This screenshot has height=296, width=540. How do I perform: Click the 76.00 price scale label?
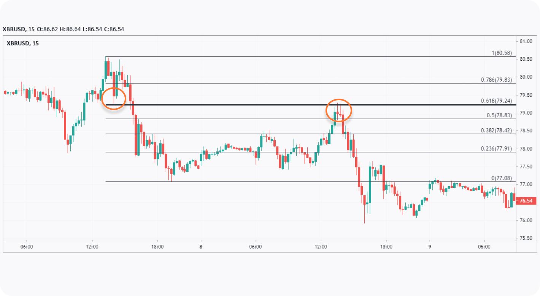(525, 220)
